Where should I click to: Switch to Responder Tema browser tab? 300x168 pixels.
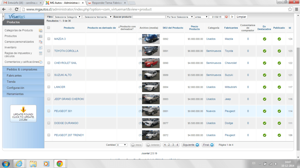(x=107, y=3)
